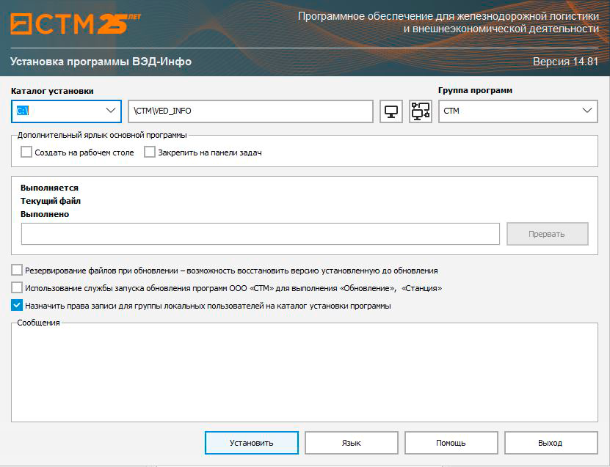The image size is (610, 467).
Task: Click the Текущий файл label
Action: pyautogui.click(x=51, y=201)
